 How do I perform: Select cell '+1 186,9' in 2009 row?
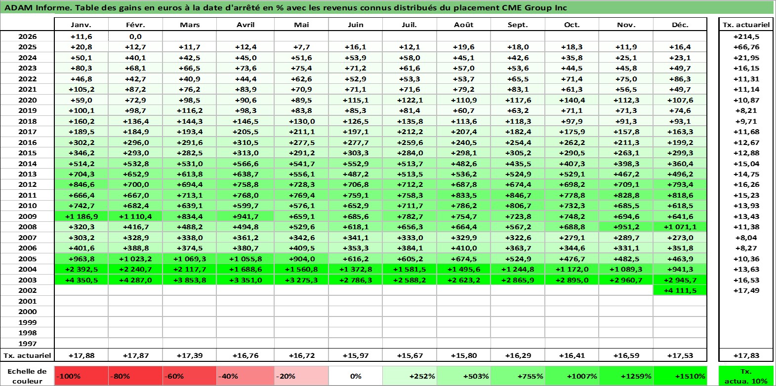point(81,216)
